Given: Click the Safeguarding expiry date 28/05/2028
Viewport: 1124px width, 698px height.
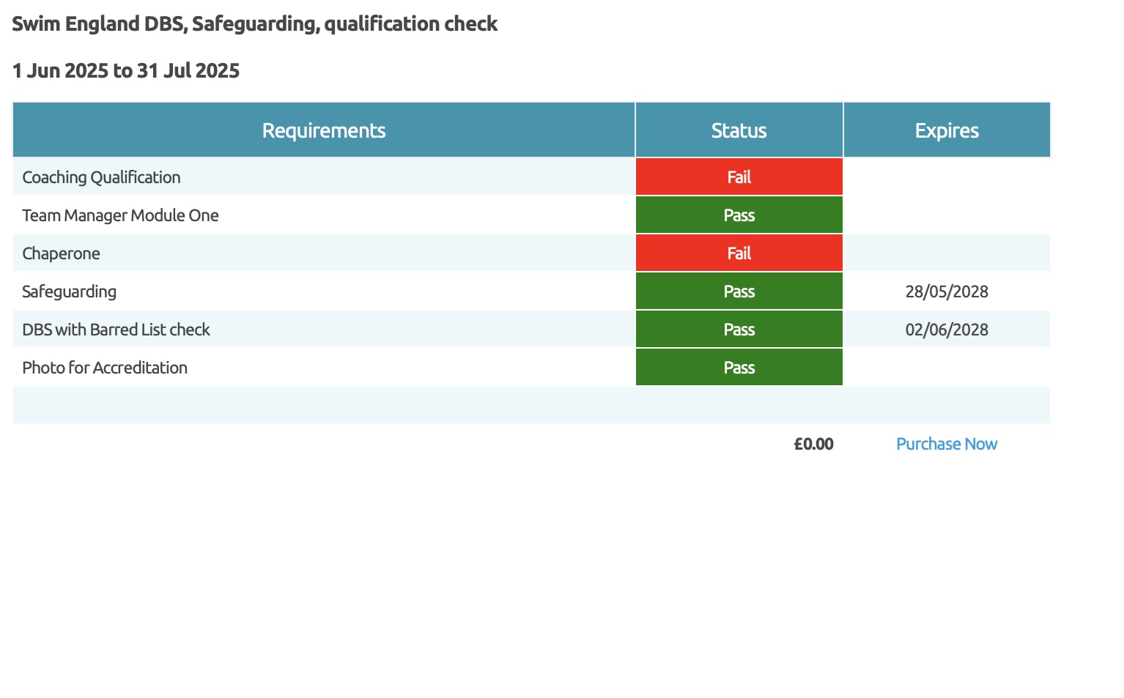Looking at the screenshot, I should click(946, 292).
